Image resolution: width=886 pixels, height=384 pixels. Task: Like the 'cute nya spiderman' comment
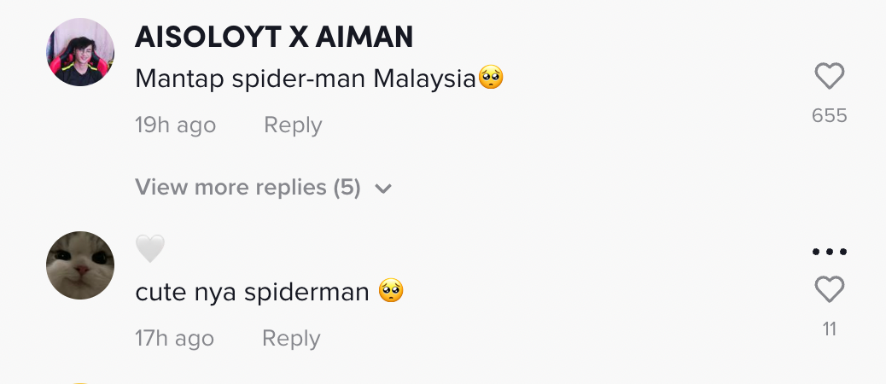829,289
